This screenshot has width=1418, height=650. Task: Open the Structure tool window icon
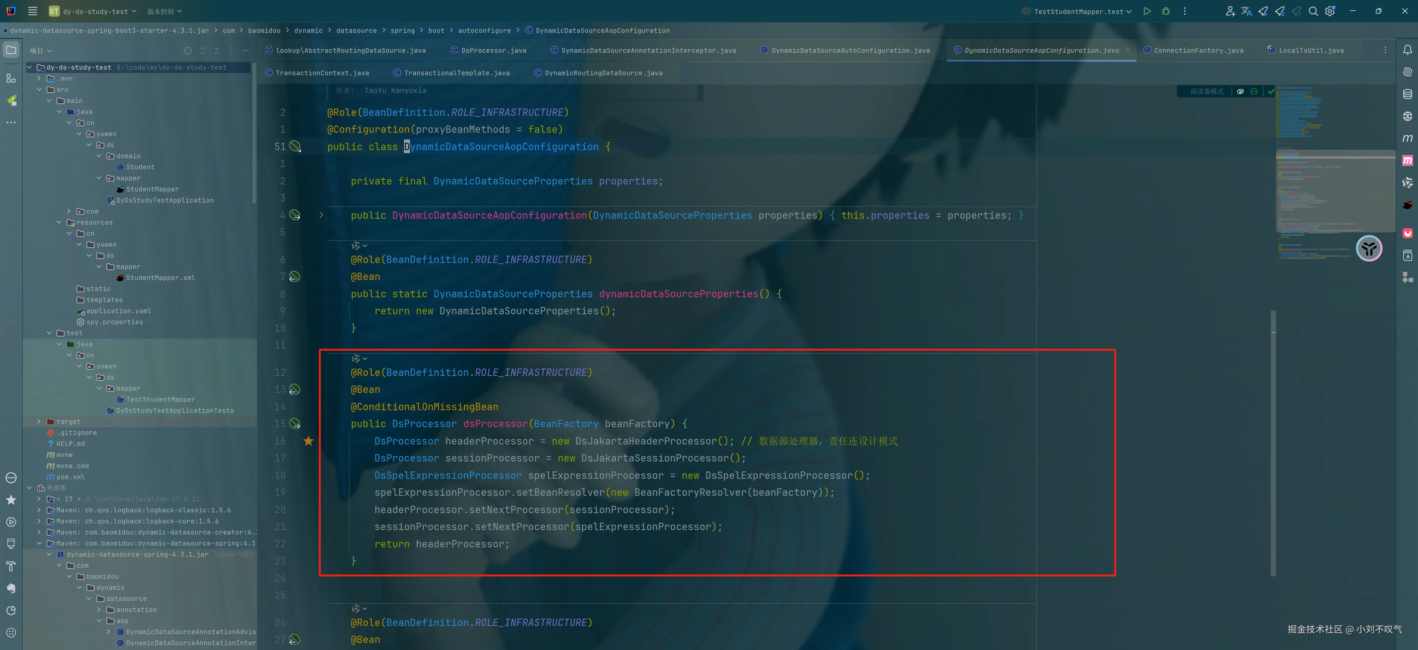click(x=11, y=79)
